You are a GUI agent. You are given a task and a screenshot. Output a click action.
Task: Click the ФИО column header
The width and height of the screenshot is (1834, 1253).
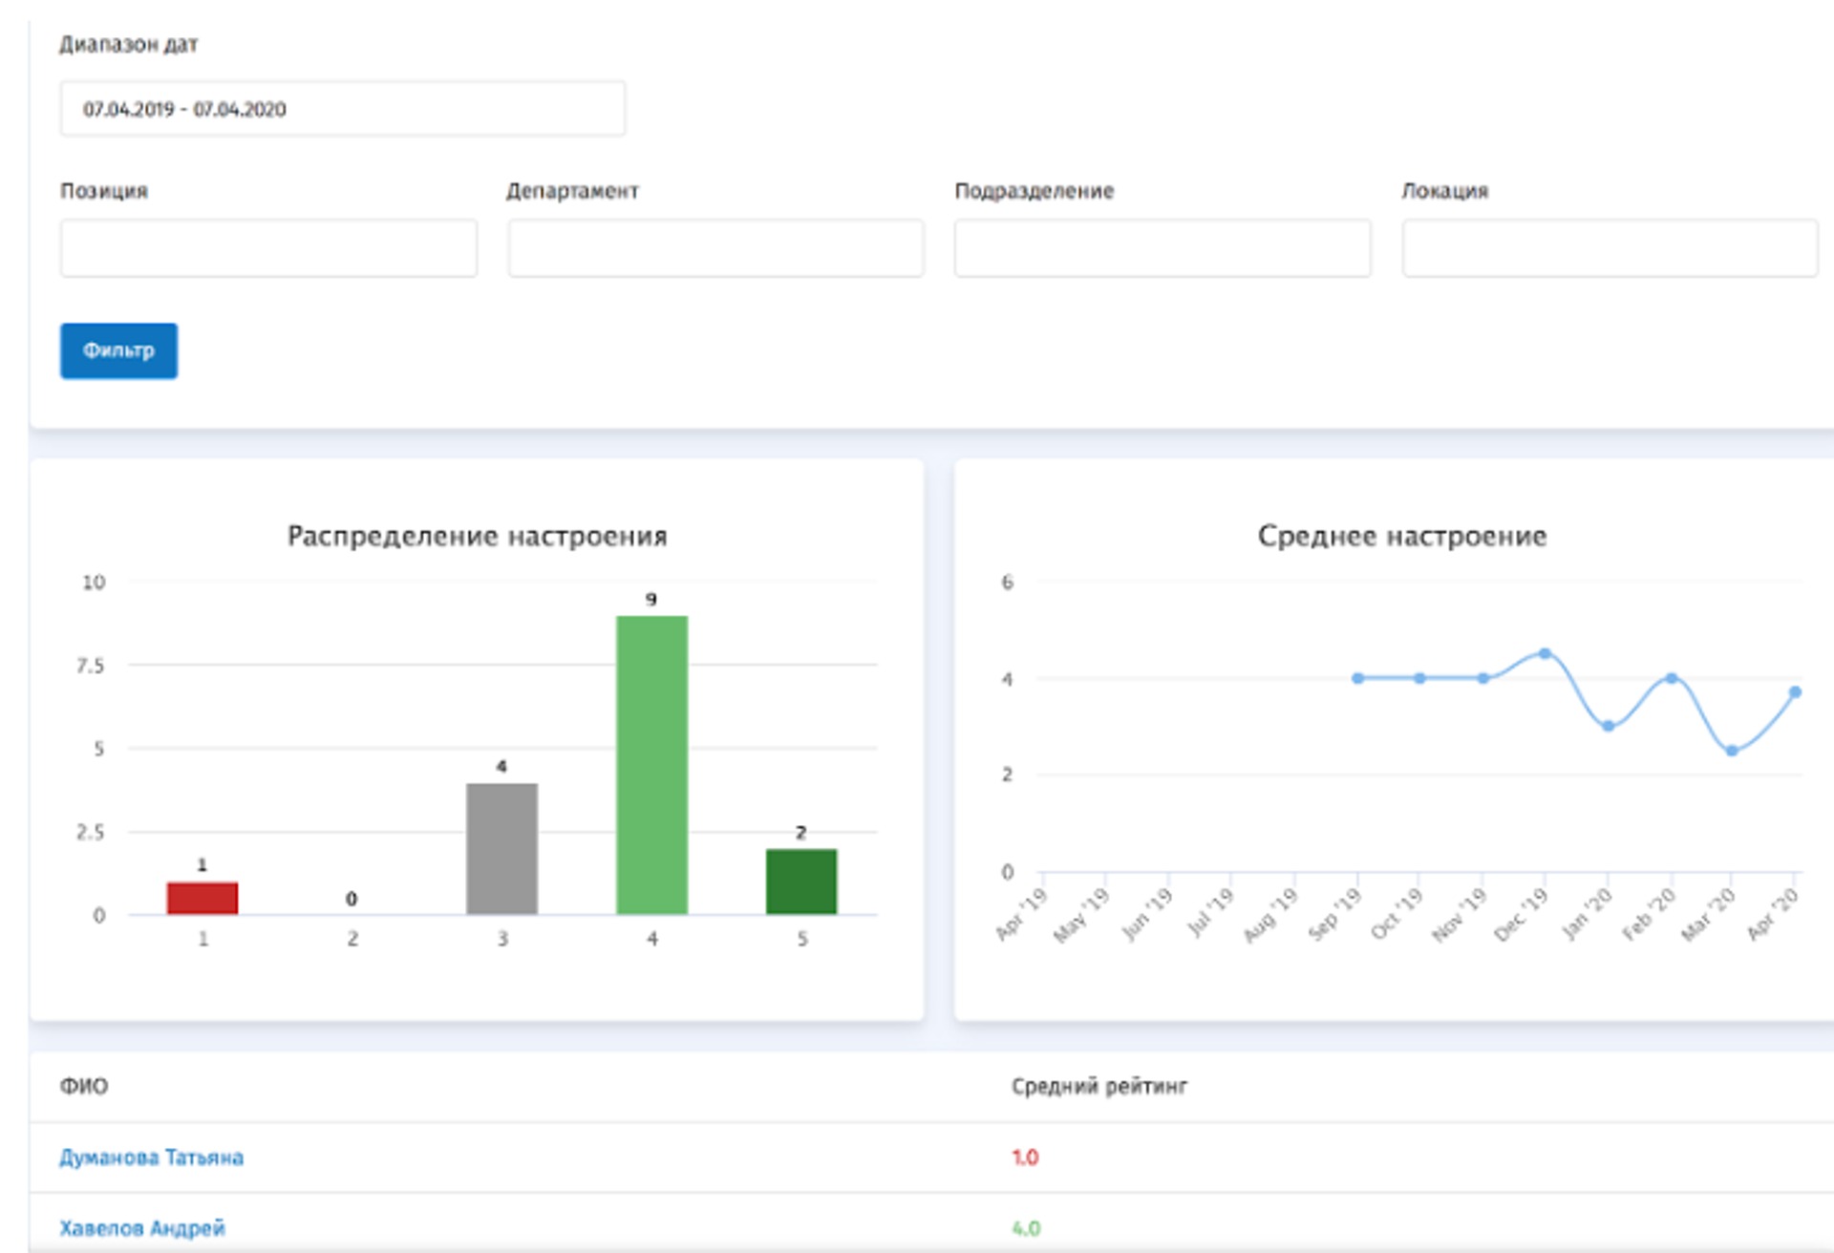click(84, 1086)
